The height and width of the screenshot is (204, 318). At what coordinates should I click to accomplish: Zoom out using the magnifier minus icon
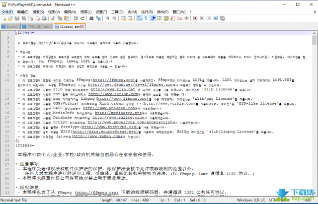tap(114, 18)
